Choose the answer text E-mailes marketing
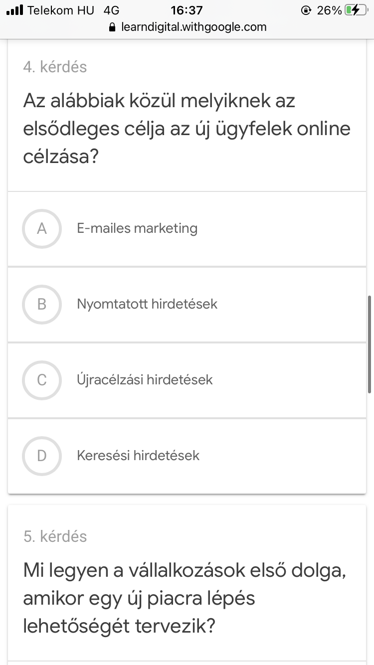 [137, 229]
